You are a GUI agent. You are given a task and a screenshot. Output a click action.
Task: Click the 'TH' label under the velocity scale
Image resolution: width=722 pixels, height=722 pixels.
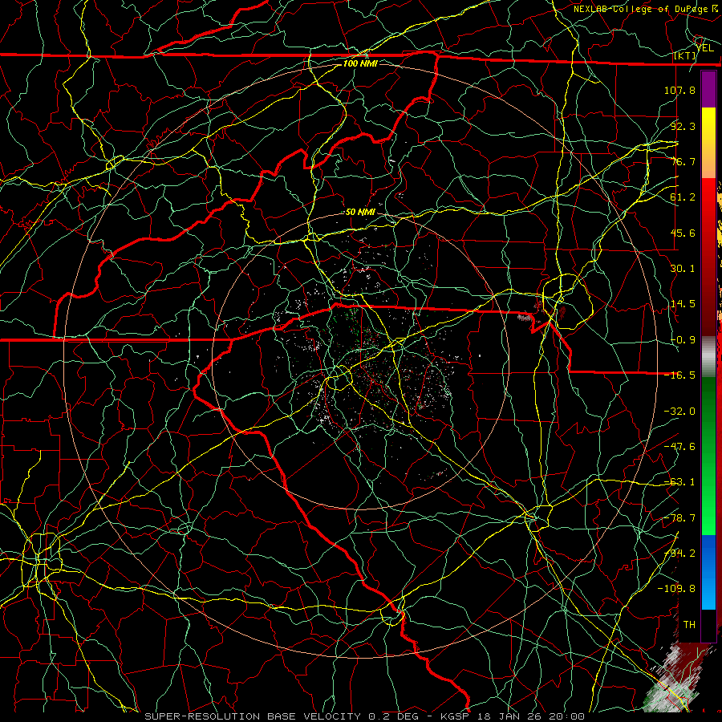point(689,625)
